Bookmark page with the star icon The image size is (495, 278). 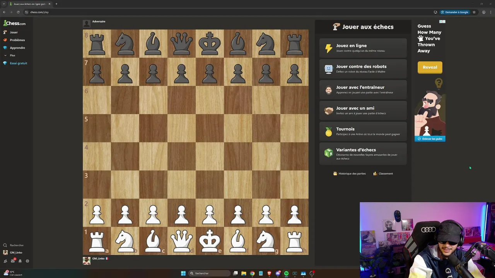(474, 12)
